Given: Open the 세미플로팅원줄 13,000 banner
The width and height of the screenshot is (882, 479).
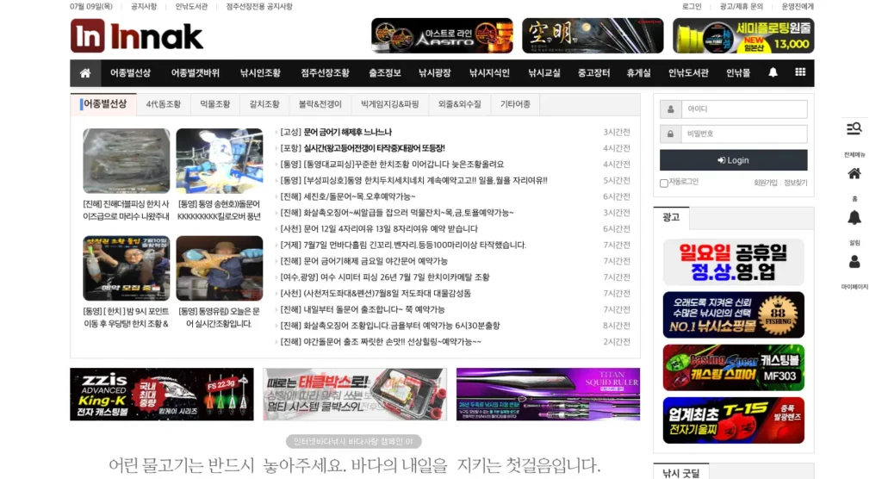Looking at the screenshot, I should (743, 35).
